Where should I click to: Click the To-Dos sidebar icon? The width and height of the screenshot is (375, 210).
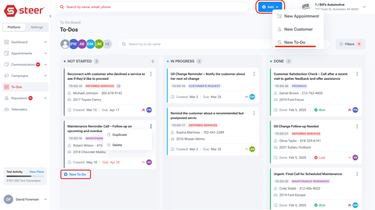pos(7,87)
